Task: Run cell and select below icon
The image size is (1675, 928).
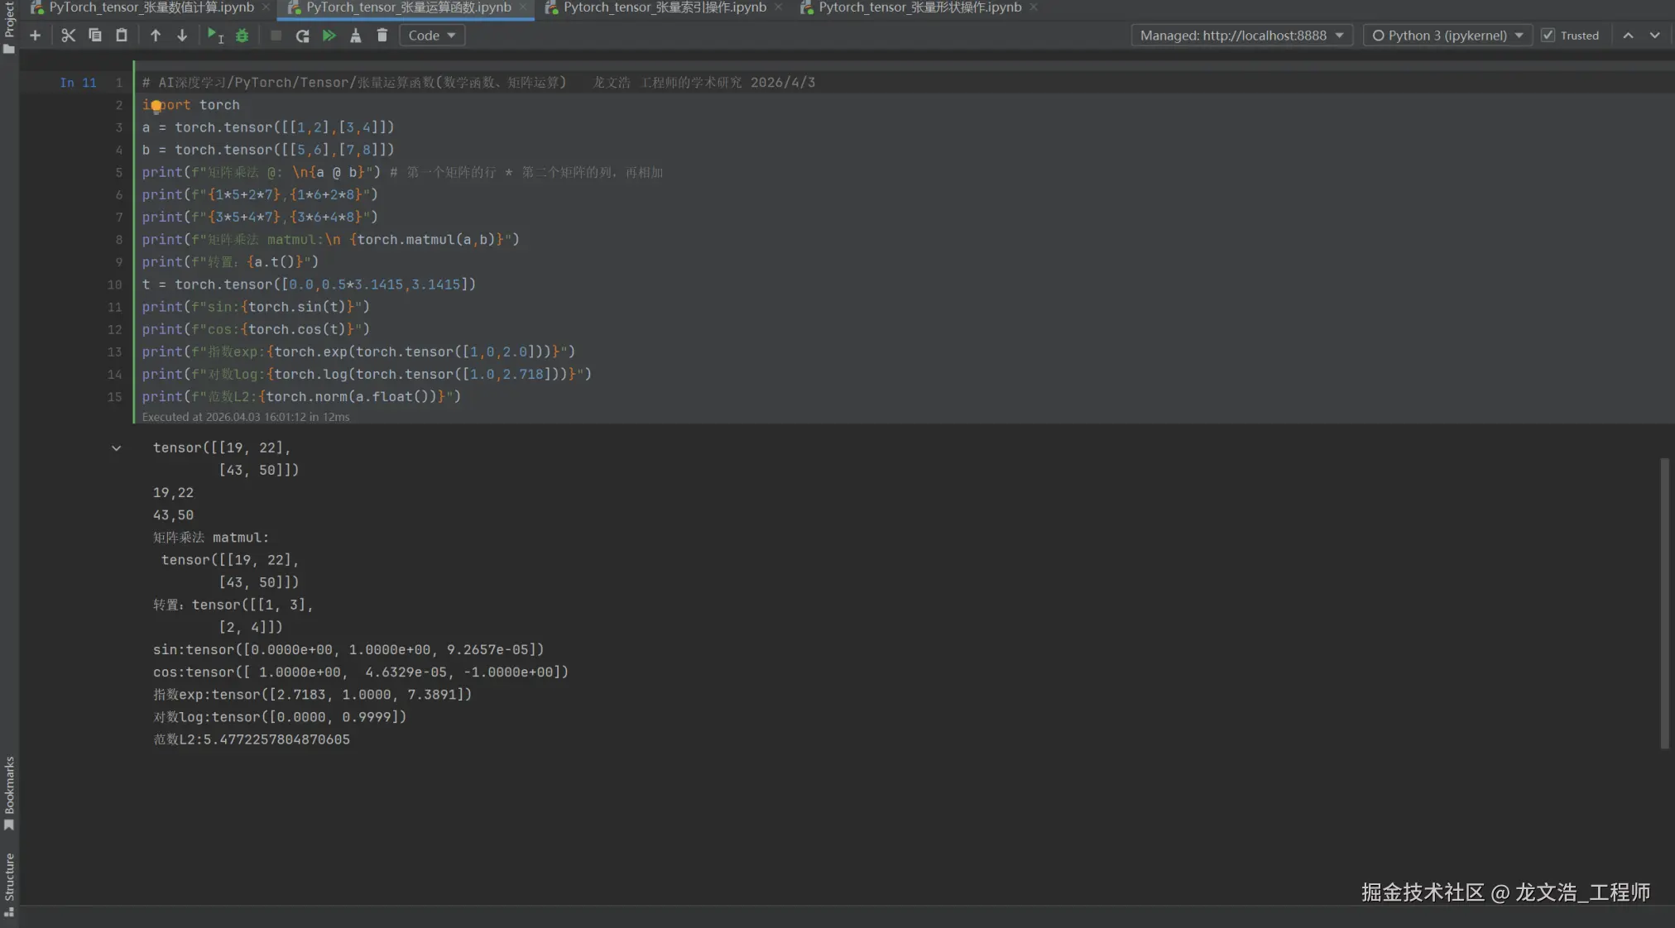Action: pyautogui.click(x=215, y=36)
